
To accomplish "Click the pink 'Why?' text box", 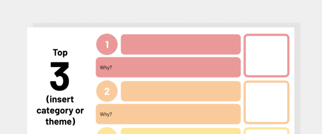I will [x=168, y=67].
